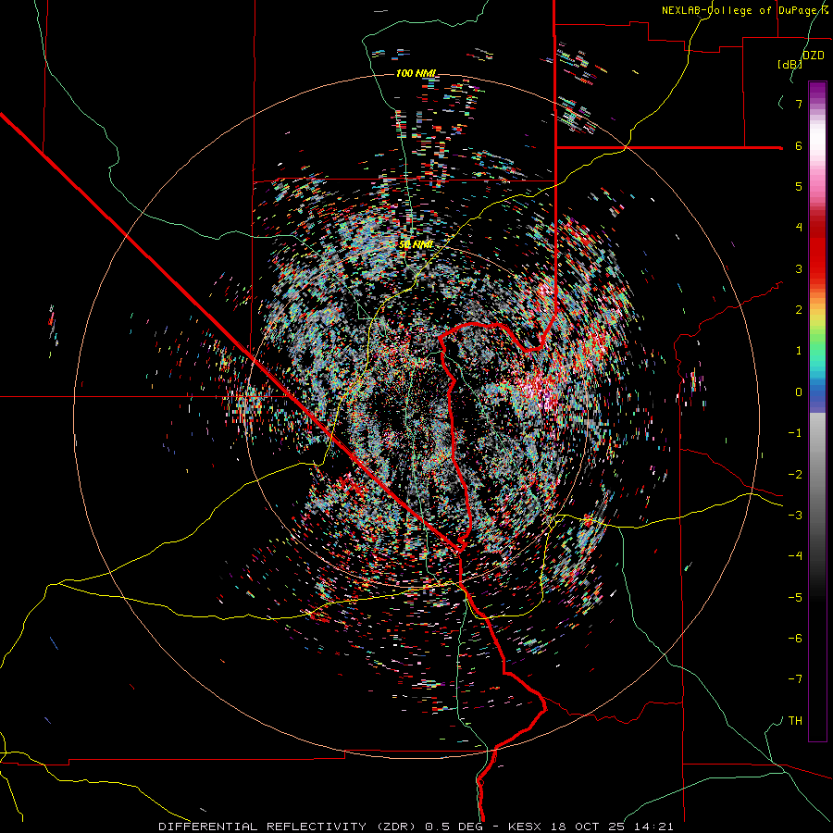Click the scale value -5 label
The image size is (833, 833).
click(795, 597)
